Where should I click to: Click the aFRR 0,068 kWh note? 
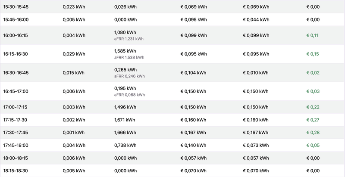(x=129, y=95)
